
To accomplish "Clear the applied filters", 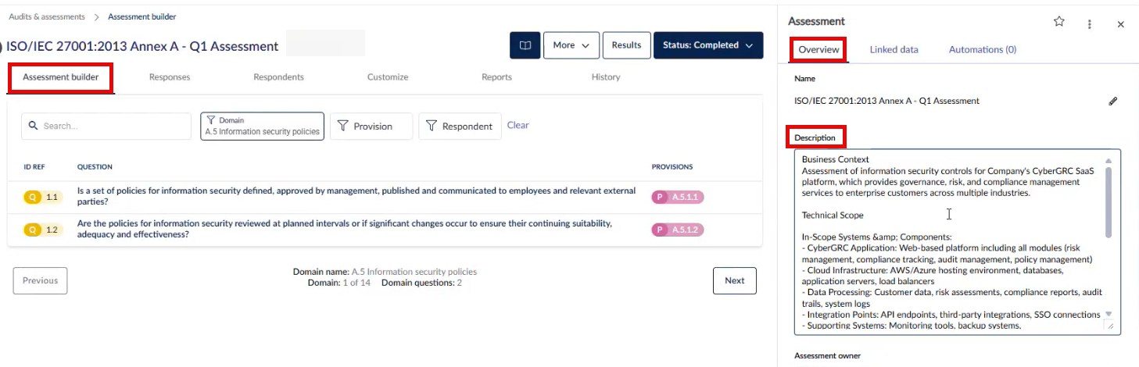I will coord(518,125).
